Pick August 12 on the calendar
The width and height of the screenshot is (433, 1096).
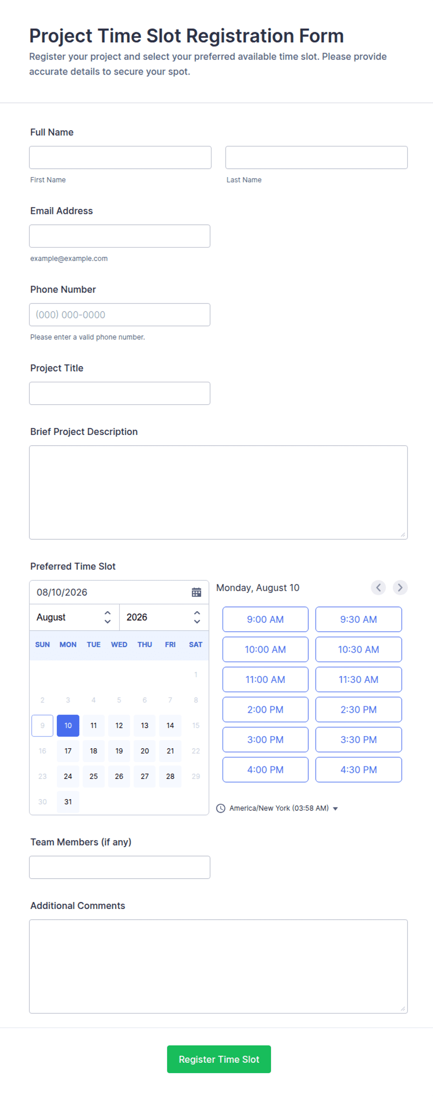tap(119, 725)
